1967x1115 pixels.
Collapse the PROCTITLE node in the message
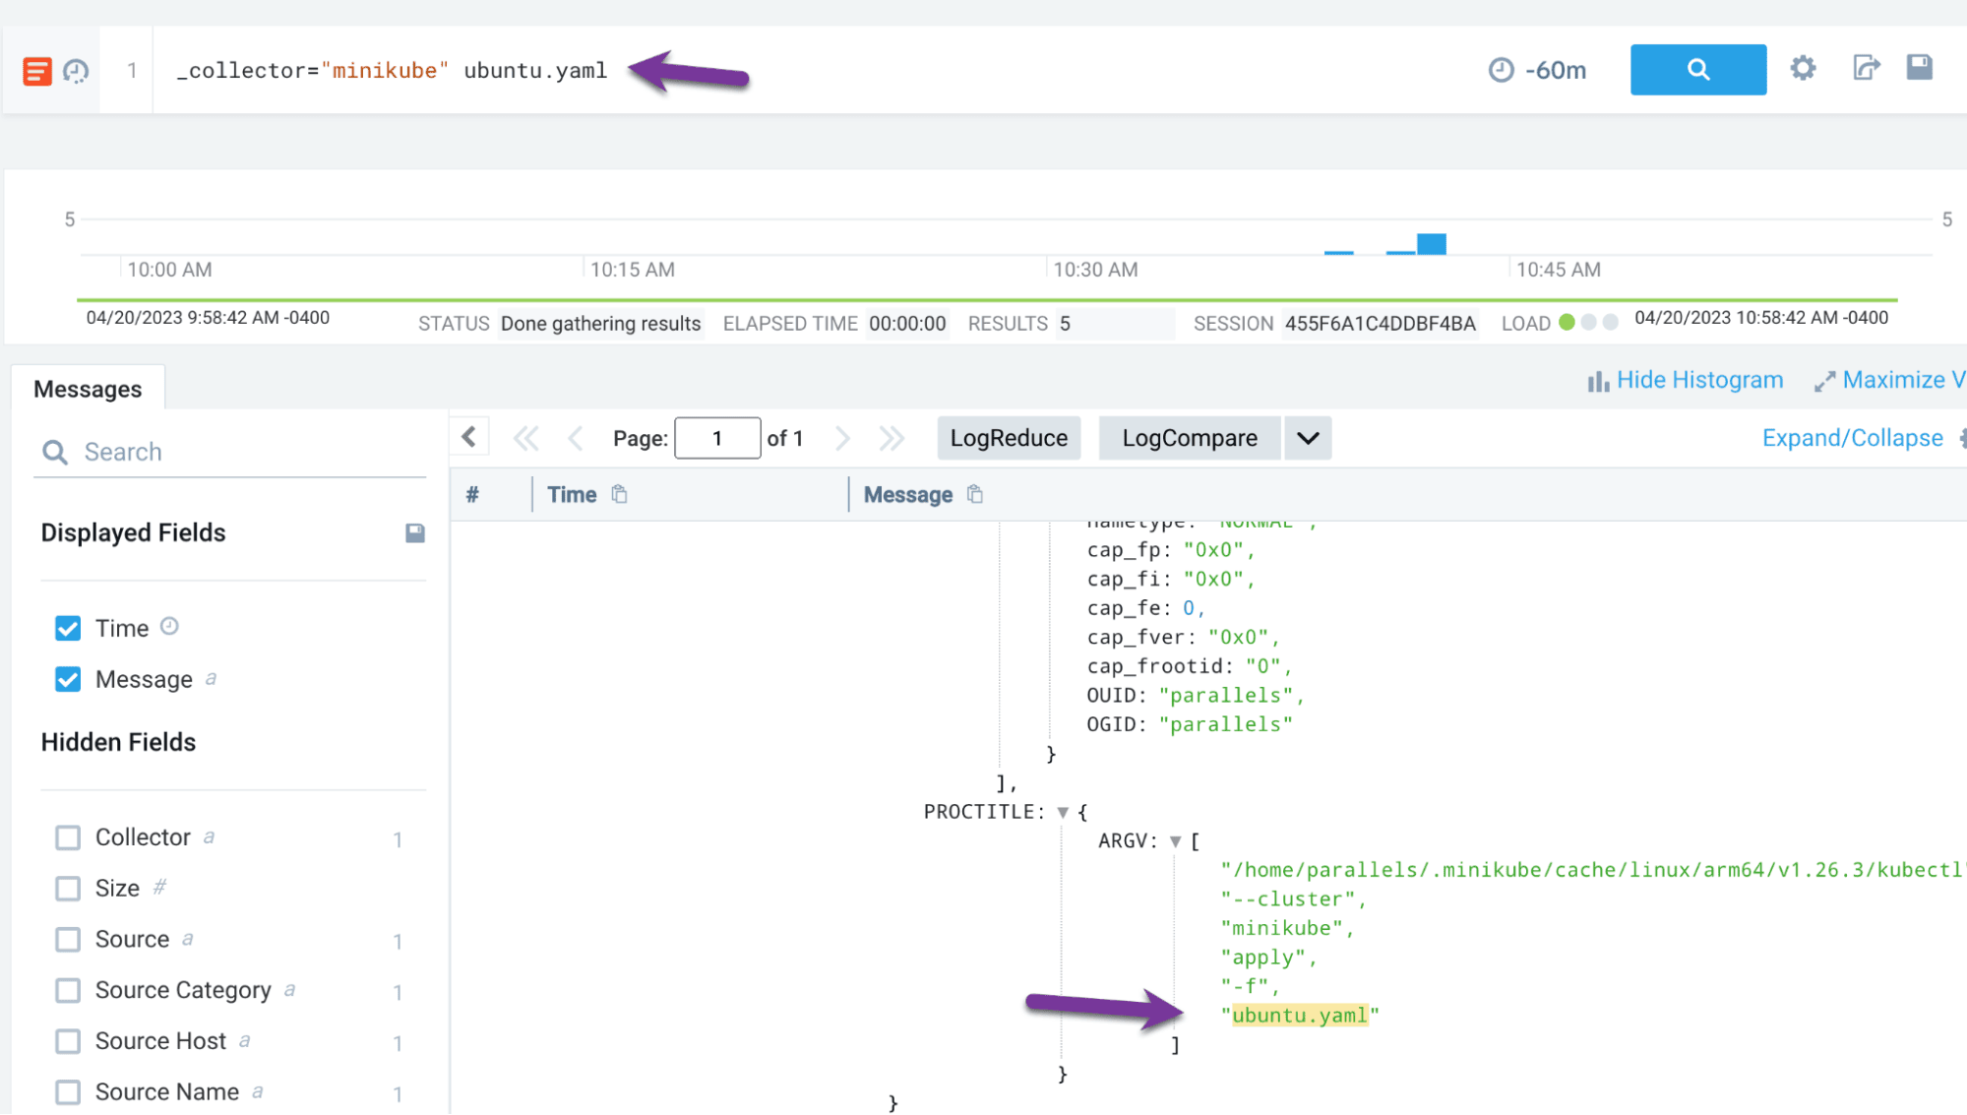tap(1062, 811)
